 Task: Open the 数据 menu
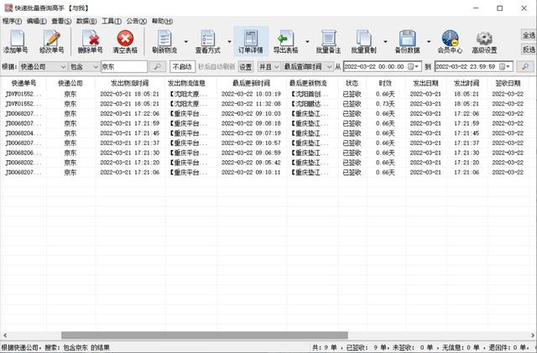(x=85, y=20)
